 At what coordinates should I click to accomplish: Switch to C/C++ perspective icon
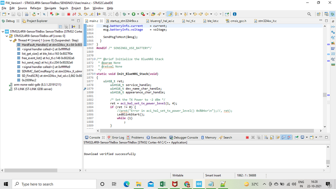point(326,14)
